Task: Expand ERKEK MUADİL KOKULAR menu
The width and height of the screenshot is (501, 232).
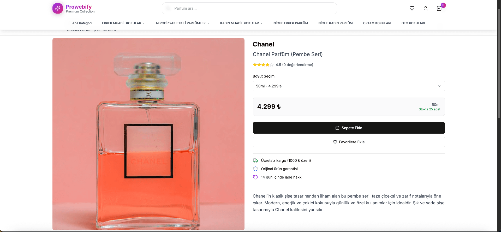Action: [123, 23]
